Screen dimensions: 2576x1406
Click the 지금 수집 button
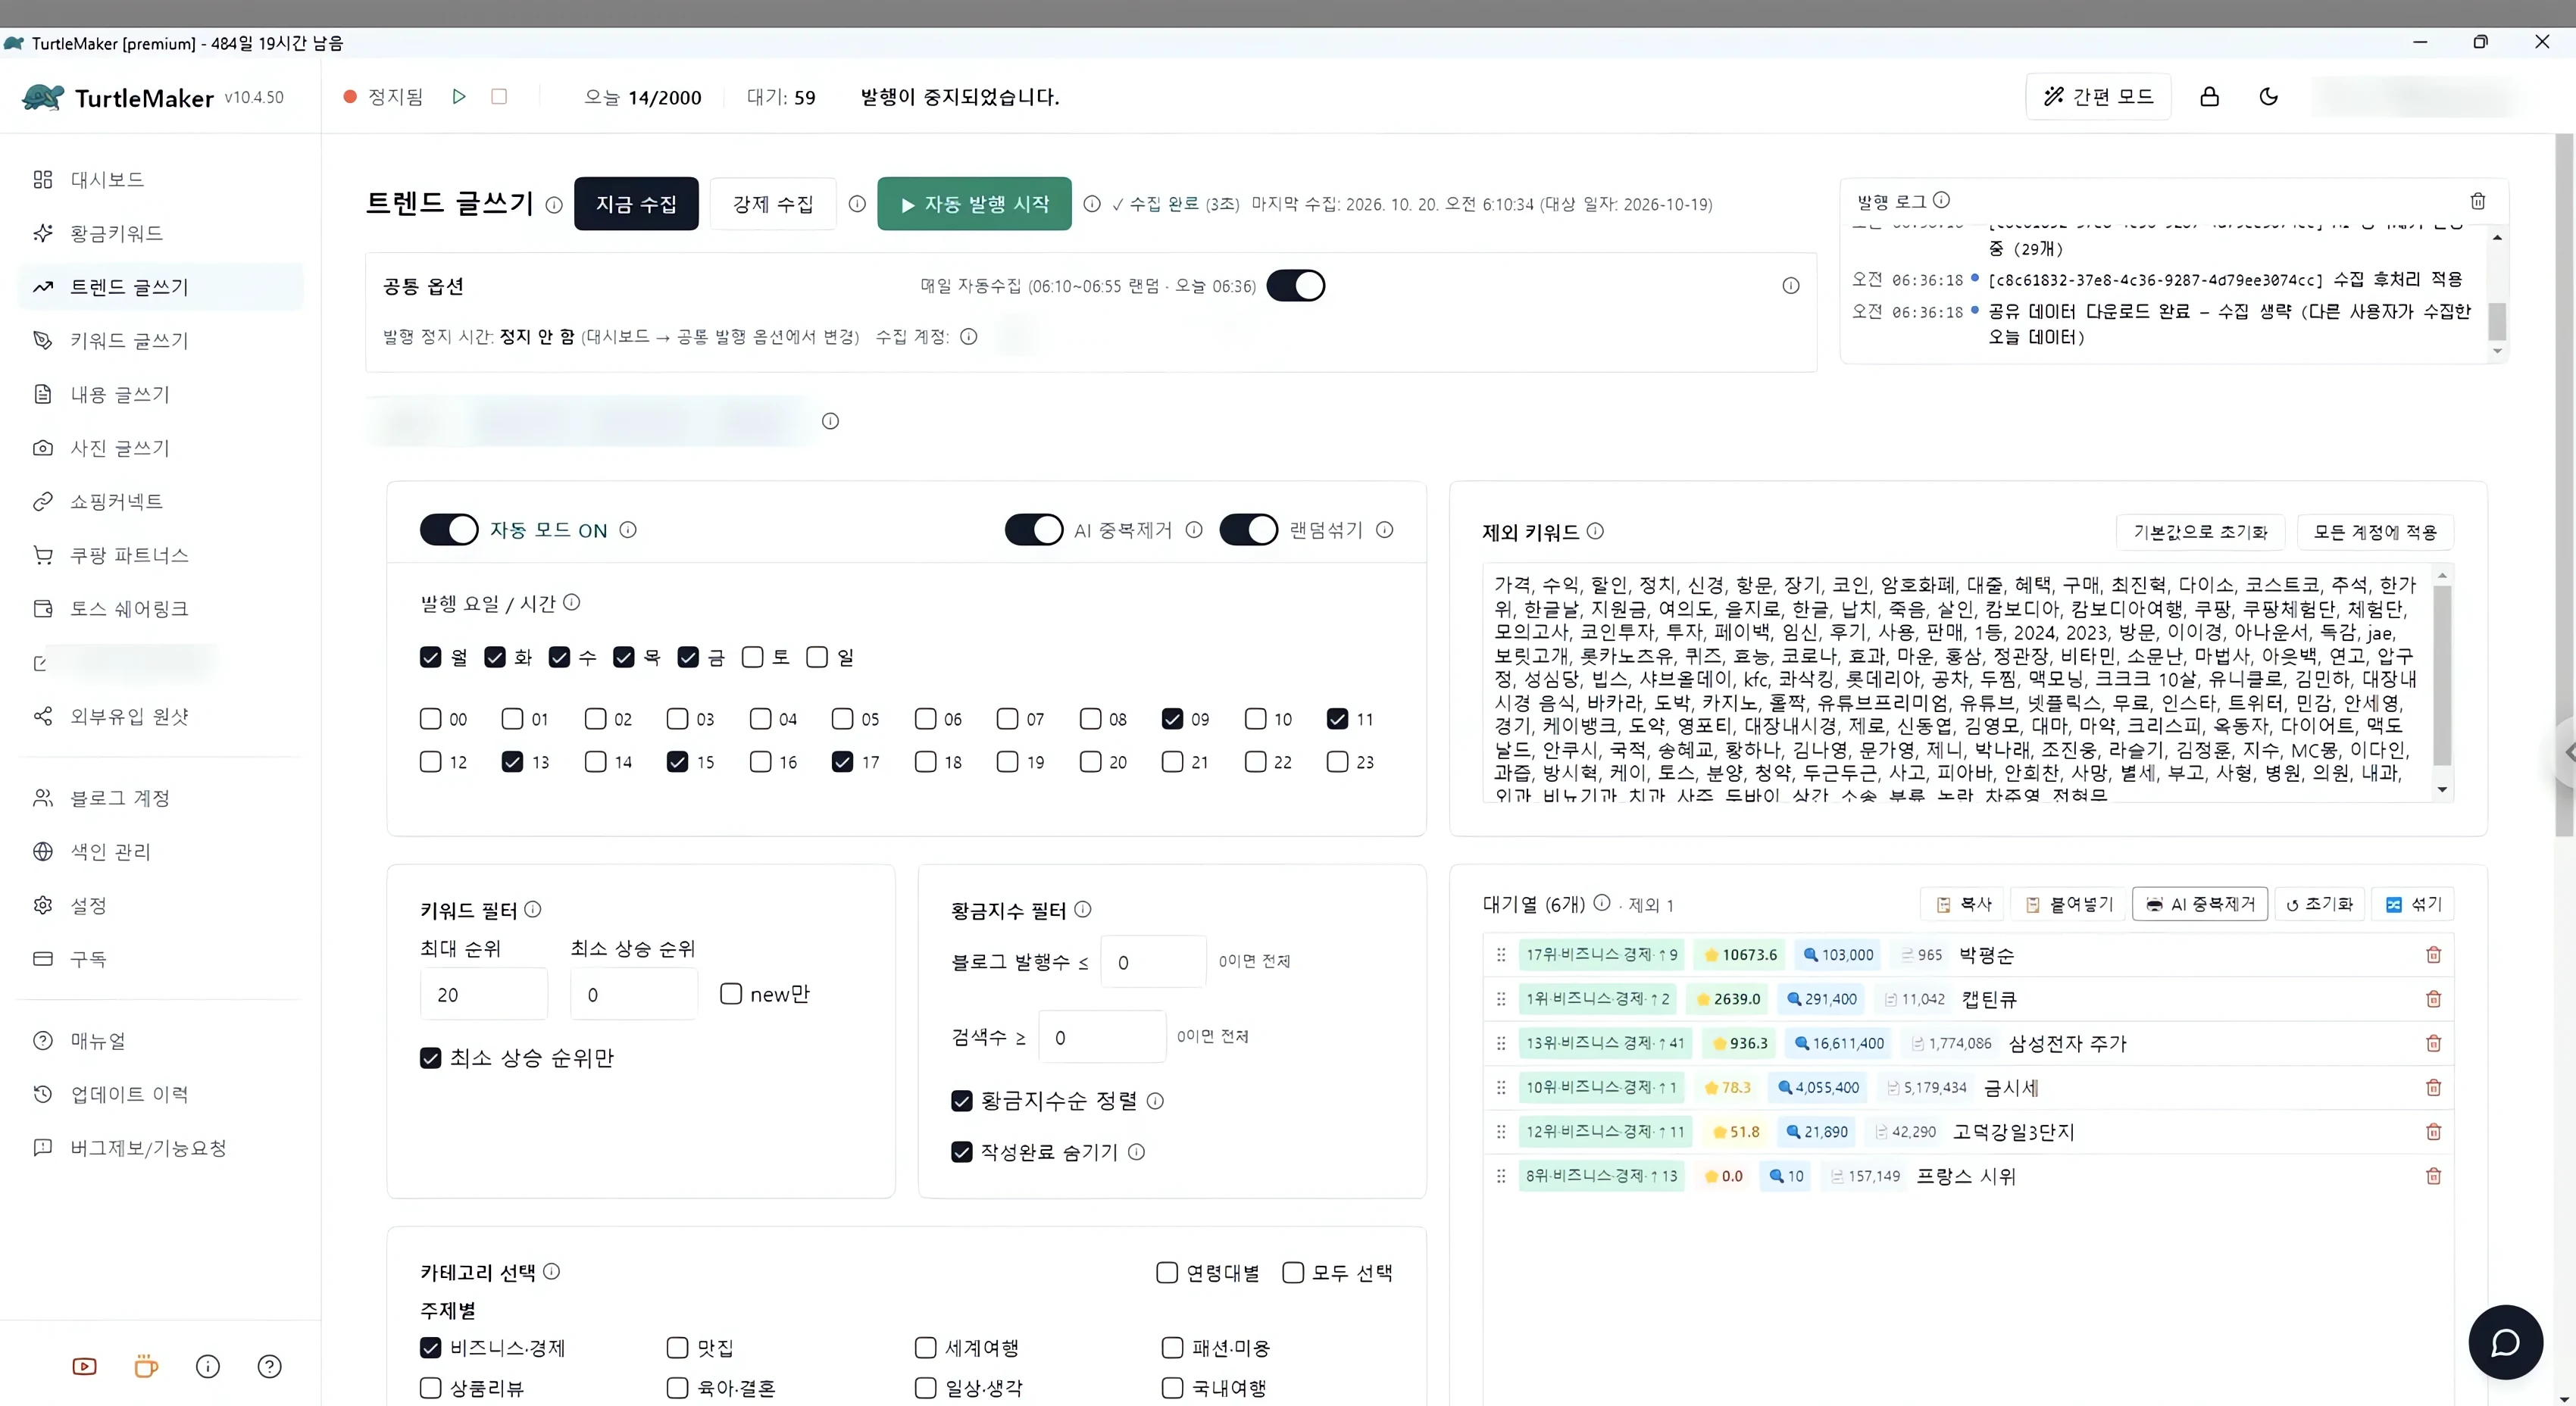[636, 204]
